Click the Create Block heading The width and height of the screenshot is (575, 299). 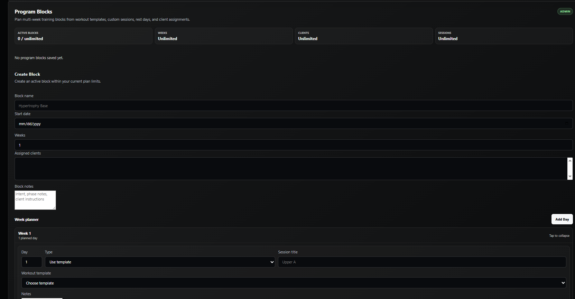coord(27,74)
